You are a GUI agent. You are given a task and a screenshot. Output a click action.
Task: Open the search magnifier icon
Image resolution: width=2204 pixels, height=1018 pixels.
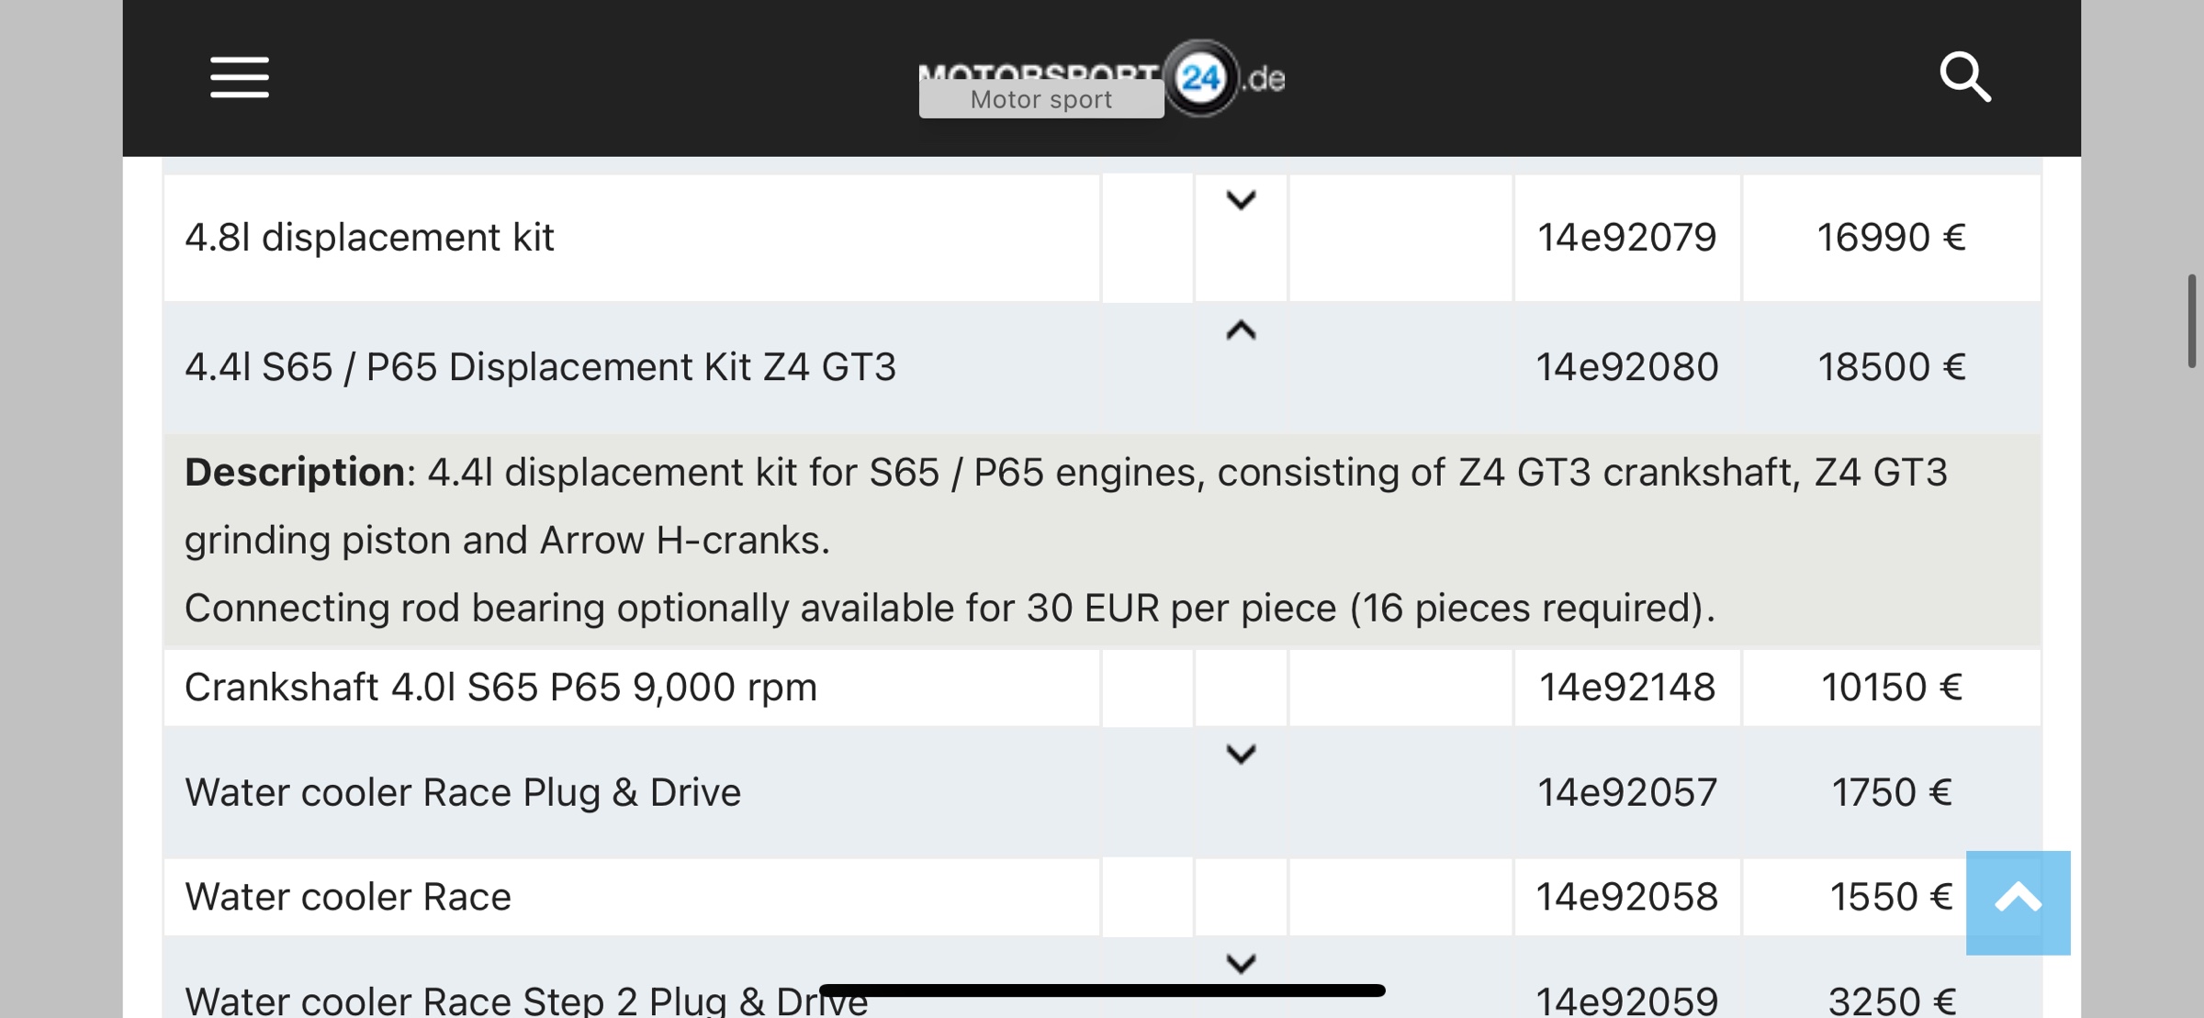(x=1964, y=77)
